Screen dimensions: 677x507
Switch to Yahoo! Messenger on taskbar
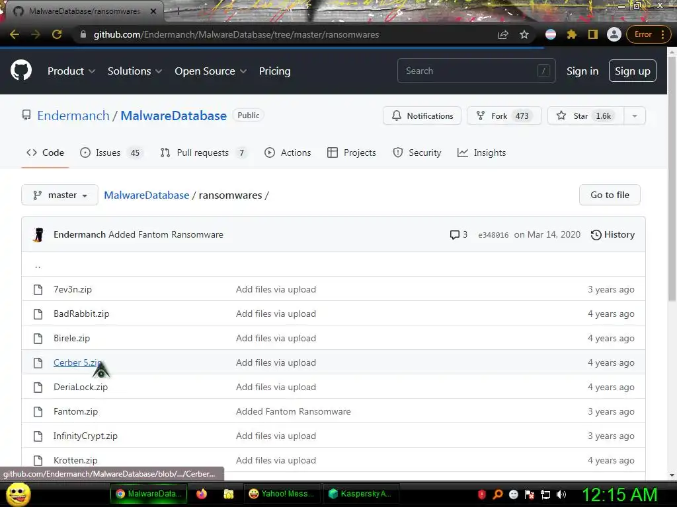pyautogui.click(x=282, y=494)
